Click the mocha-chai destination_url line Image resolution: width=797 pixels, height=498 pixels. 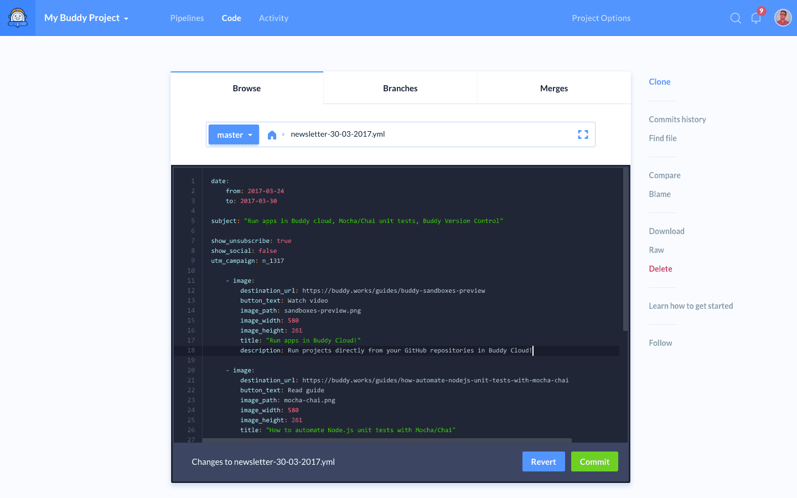point(405,380)
